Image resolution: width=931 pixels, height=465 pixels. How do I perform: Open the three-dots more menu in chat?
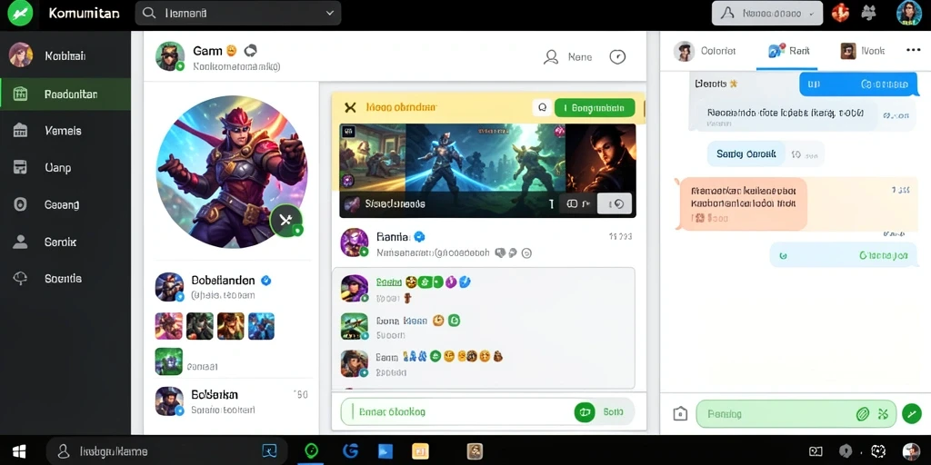pos(913,51)
